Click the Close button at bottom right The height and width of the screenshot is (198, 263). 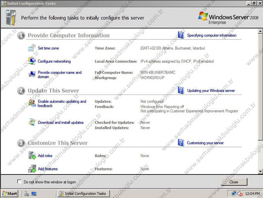(x=234, y=182)
